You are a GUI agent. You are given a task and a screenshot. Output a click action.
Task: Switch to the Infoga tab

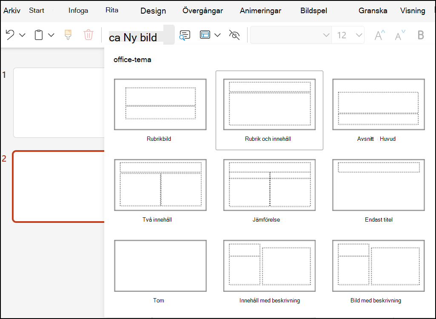(x=78, y=11)
